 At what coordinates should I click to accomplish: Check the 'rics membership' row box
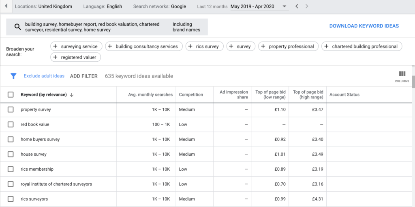[x=11, y=169]
